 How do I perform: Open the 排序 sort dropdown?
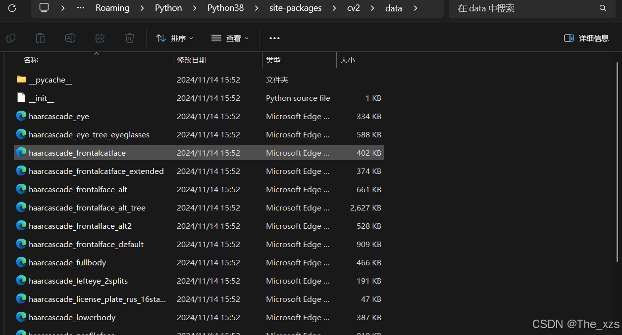[174, 38]
